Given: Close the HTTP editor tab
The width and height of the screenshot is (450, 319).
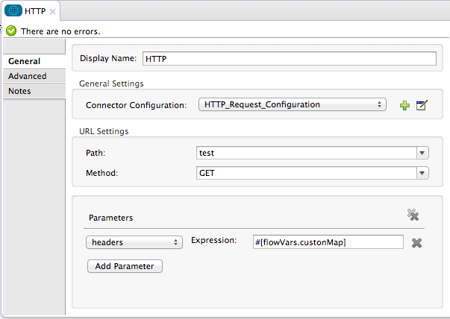Looking at the screenshot, I should (x=52, y=12).
